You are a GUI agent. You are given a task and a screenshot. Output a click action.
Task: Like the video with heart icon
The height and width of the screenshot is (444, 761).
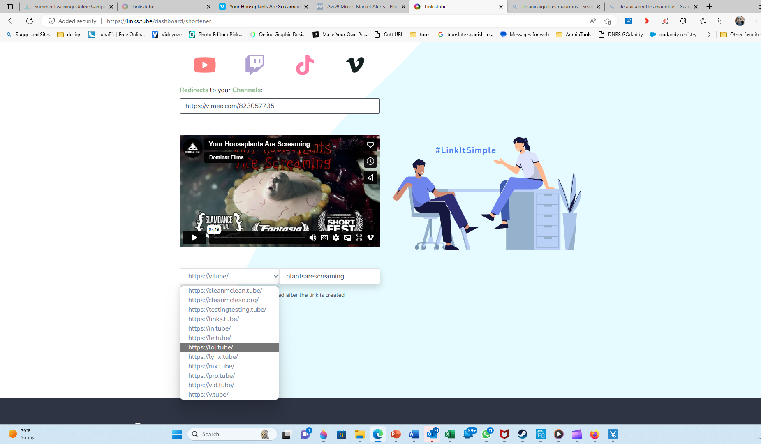(x=370, y=145)
